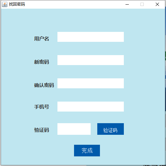
Task: Focus the 验证码 code input field
Action: point(74,129)
